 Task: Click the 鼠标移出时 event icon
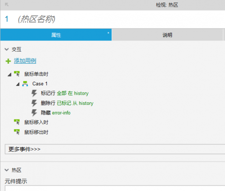point(16,132)
